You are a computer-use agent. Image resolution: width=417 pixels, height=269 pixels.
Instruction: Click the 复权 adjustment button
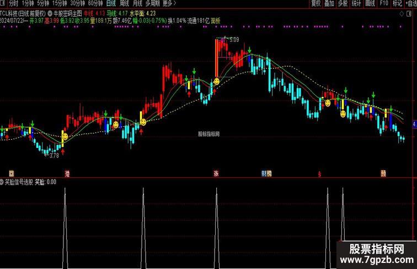pos(316,3)
